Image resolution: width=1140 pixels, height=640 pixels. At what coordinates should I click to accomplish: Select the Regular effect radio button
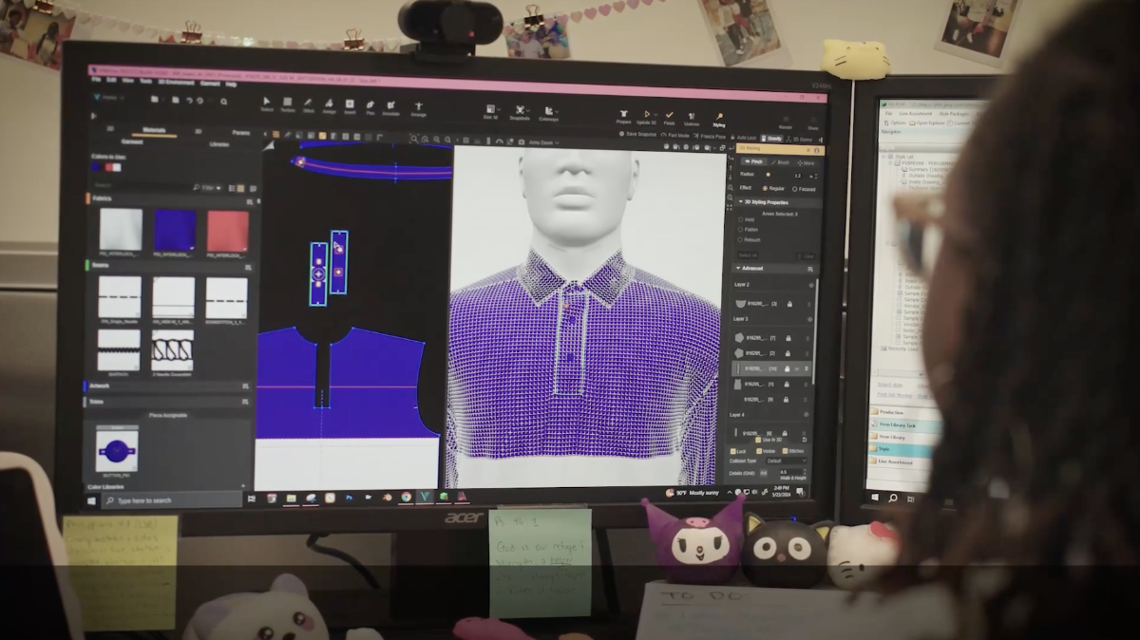[x=764, y=188]
